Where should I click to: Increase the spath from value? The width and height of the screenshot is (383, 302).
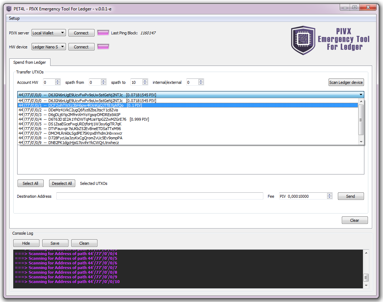tap(104, 81)
